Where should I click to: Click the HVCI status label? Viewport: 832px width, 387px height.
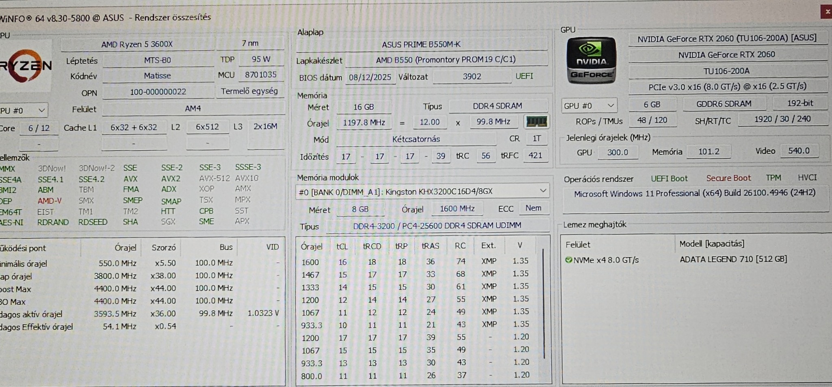(807, 177)
